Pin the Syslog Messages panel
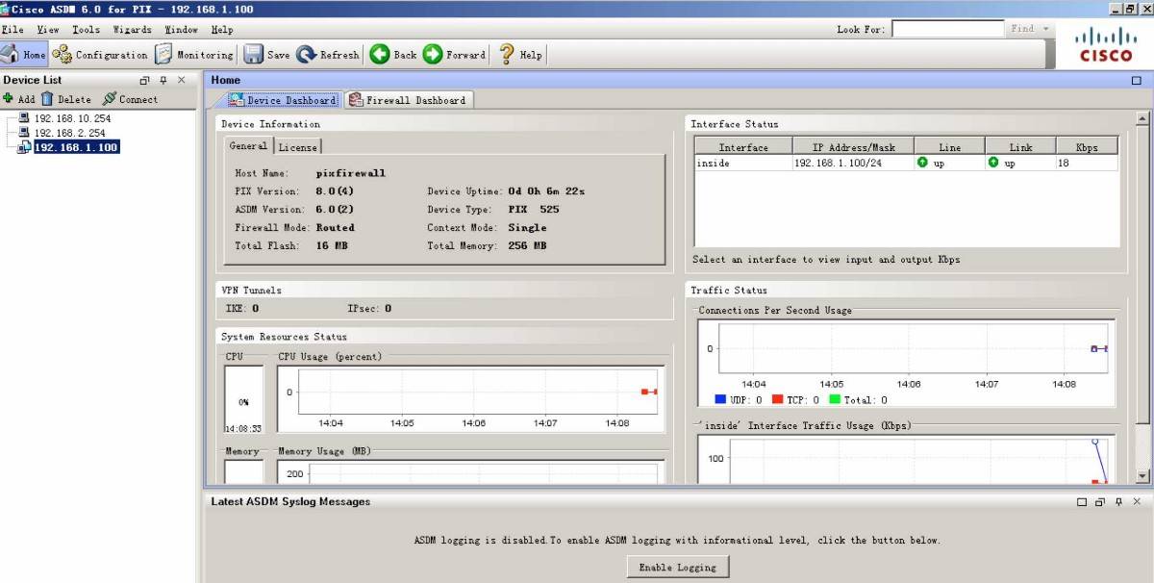 pyautogui.click(x=1118, y=502)
